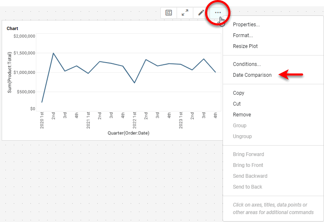Screen dimensions: 324x222
Task: Select Date Comparison option
Action: click(x=252, y=75)
